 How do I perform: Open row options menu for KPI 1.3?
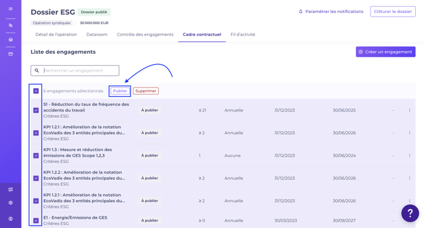(410, 155)
